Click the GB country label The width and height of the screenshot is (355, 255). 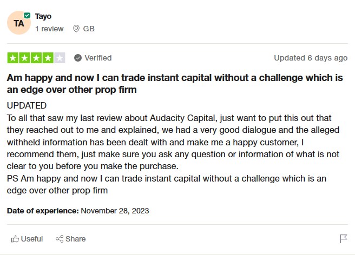point(89,29)
